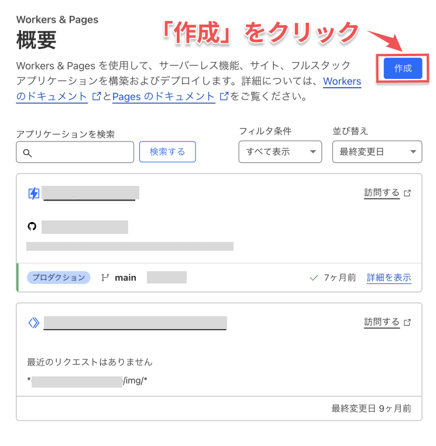Click the Pages lightning bolt project icon
436x446 pixels.
click(x=34, y=193)
